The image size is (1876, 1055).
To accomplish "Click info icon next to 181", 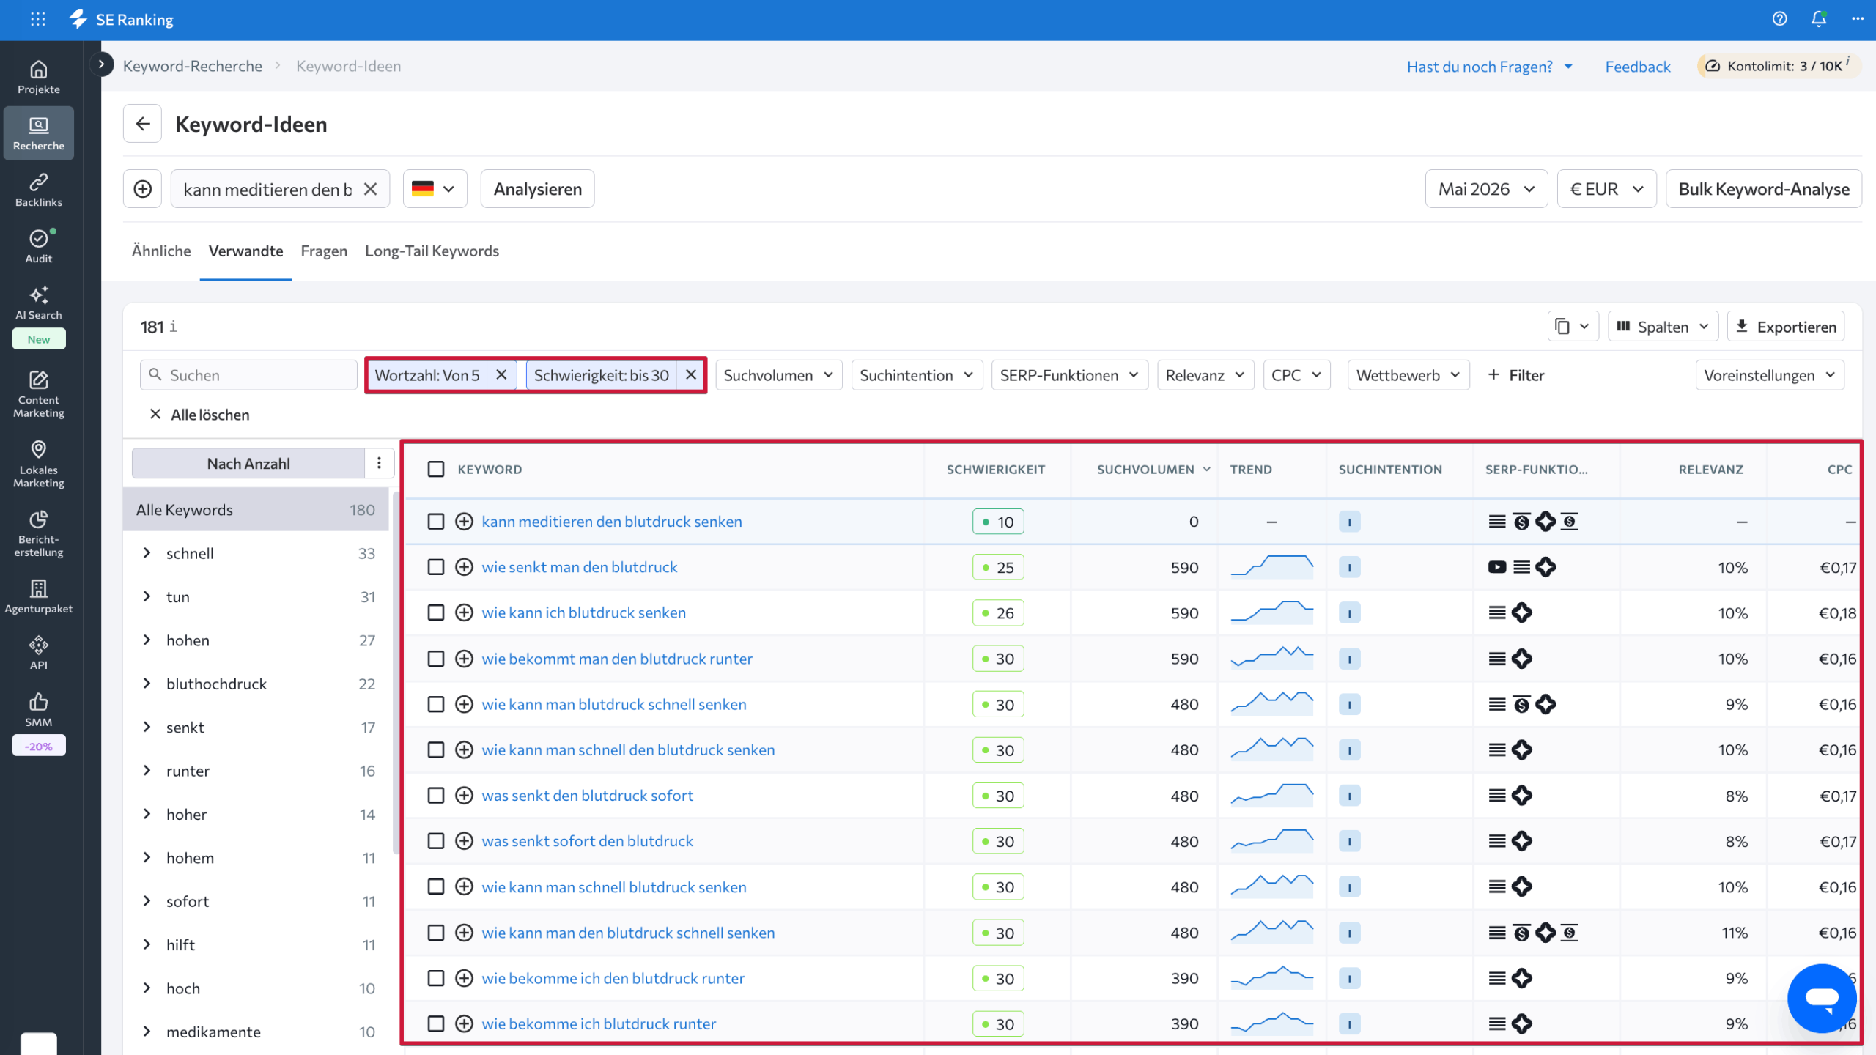I will point(173,327).
